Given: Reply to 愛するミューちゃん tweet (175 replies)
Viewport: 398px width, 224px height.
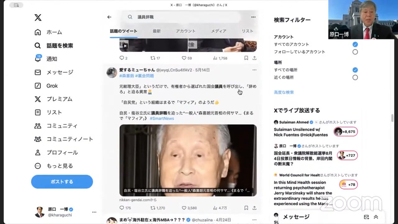Looking at the screenshot, I should (125, 208).
